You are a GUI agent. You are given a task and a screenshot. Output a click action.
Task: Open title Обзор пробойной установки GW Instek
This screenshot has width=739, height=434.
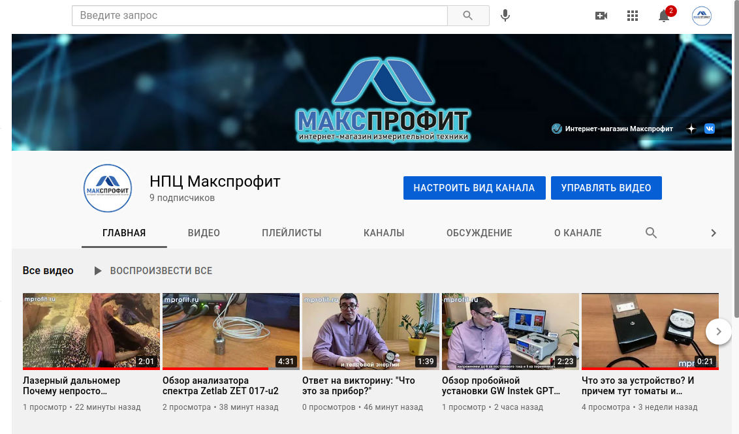pyautogui.click(x=501, y=386)
